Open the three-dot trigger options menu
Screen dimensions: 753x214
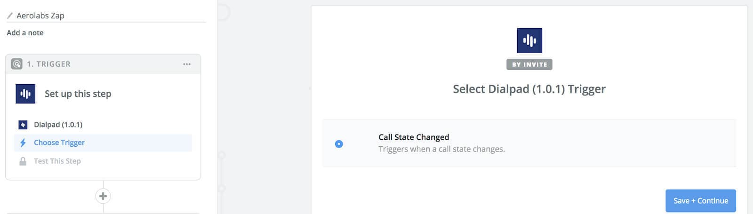click(x=187, y=64)
